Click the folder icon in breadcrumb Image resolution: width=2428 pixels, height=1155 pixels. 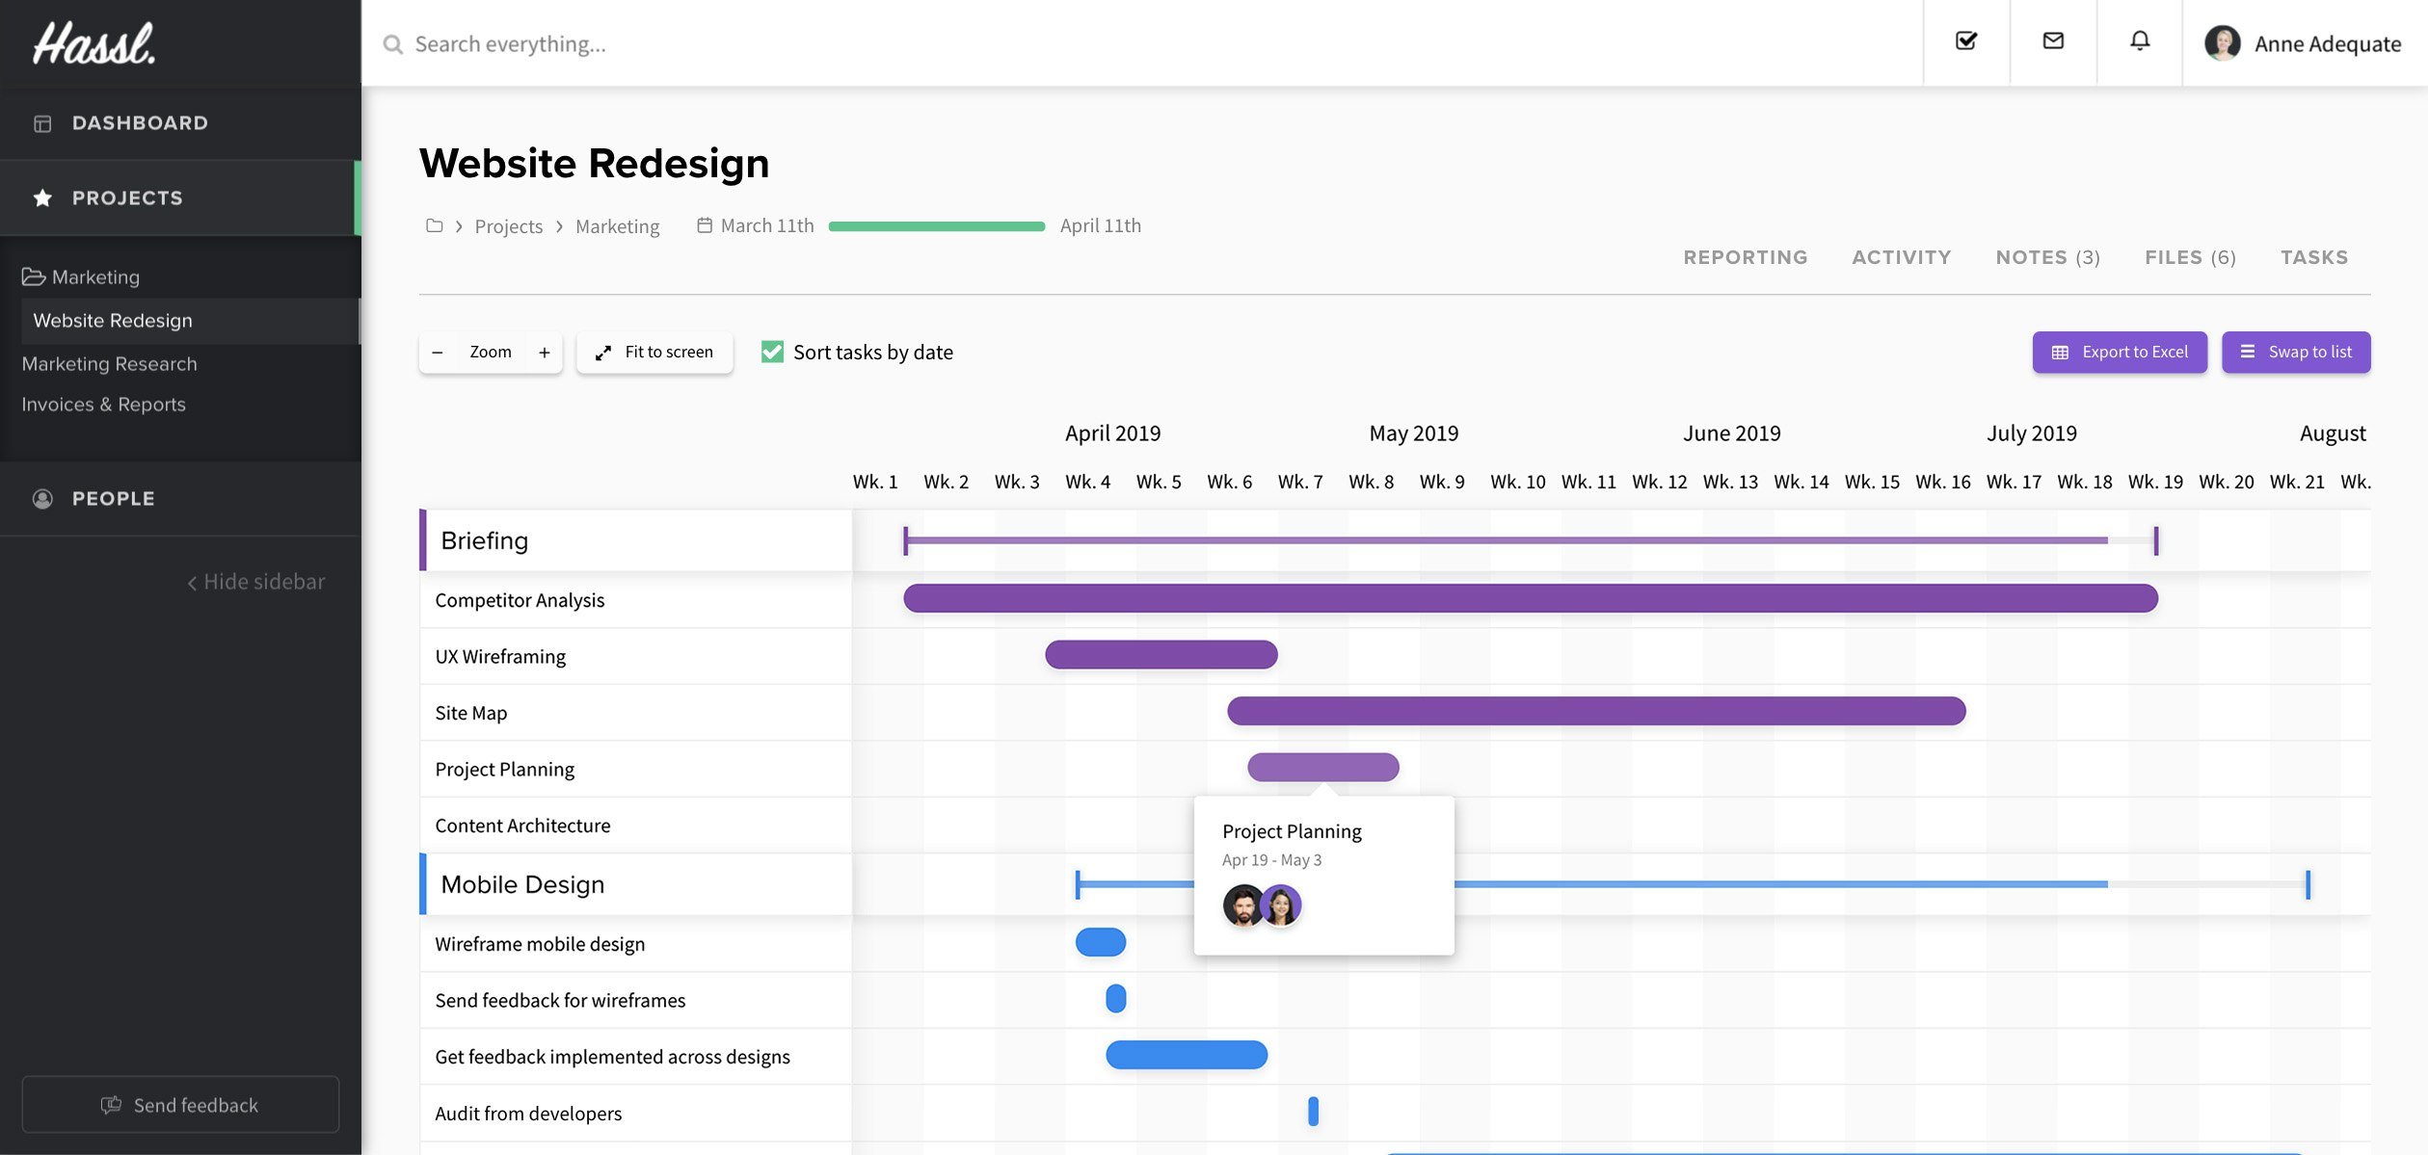coord(435,225)
